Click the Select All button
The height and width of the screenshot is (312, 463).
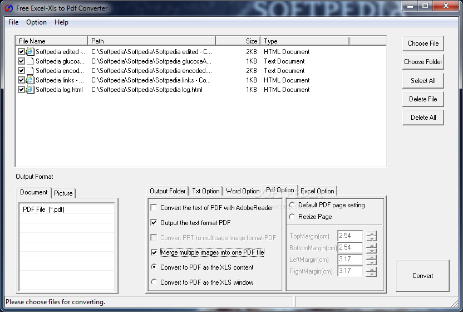tap(423, 81)
